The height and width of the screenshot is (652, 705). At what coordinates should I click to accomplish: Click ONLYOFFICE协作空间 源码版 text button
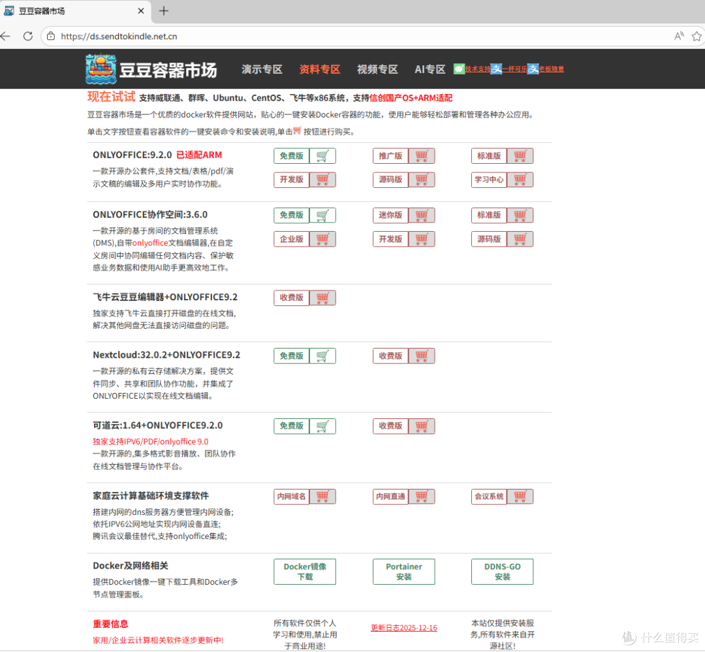coord(489,240)
